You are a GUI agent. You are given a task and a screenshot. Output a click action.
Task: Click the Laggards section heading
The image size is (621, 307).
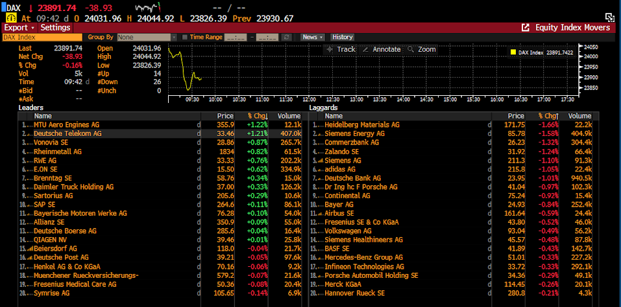pyautogui.click(x=323, y=108)
